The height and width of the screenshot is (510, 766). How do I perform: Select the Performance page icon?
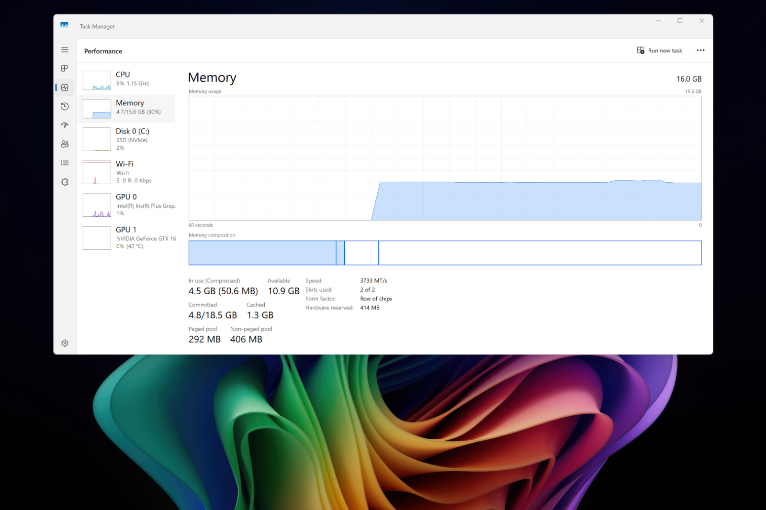65,88
